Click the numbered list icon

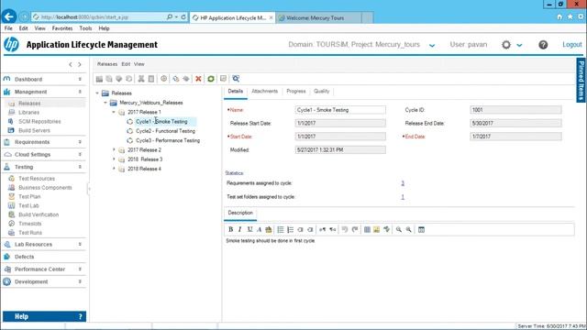[x=290, y=229]
